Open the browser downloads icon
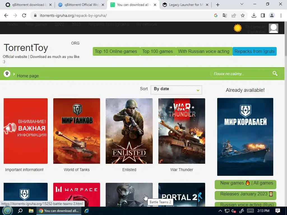 [254, 16]
